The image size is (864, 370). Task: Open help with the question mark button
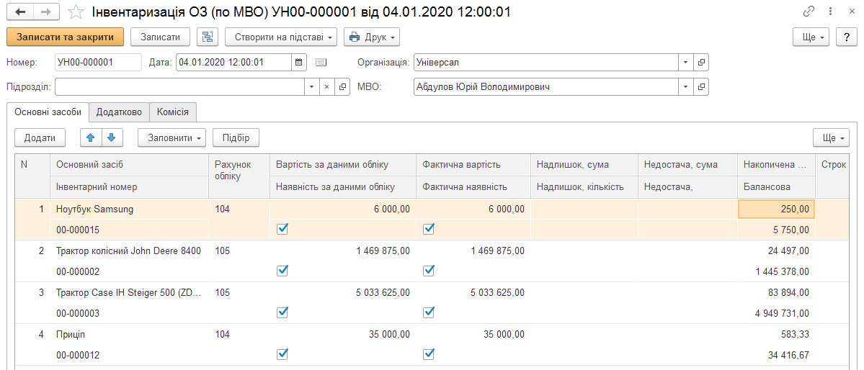tap(847, 37)
